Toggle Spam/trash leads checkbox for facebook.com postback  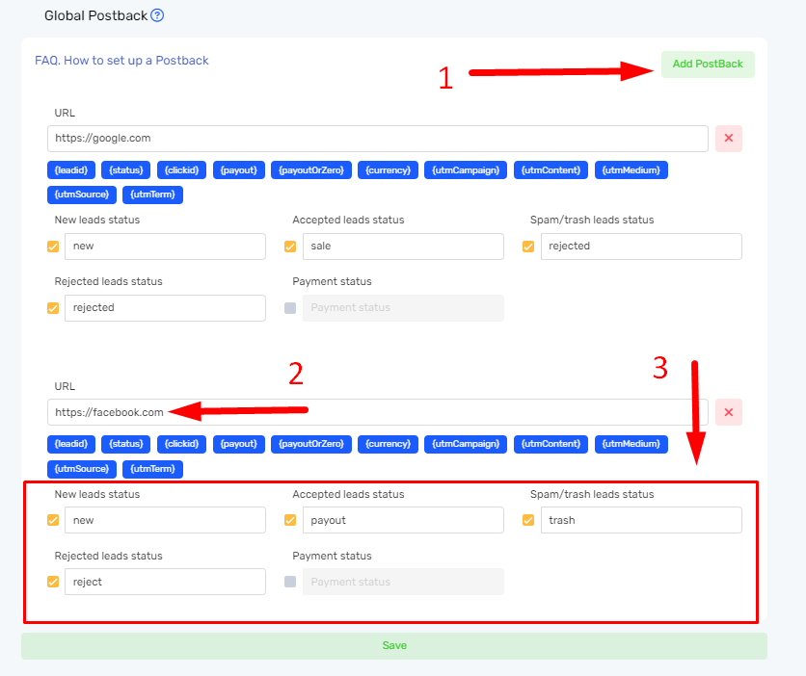click(x=528, y=521)
